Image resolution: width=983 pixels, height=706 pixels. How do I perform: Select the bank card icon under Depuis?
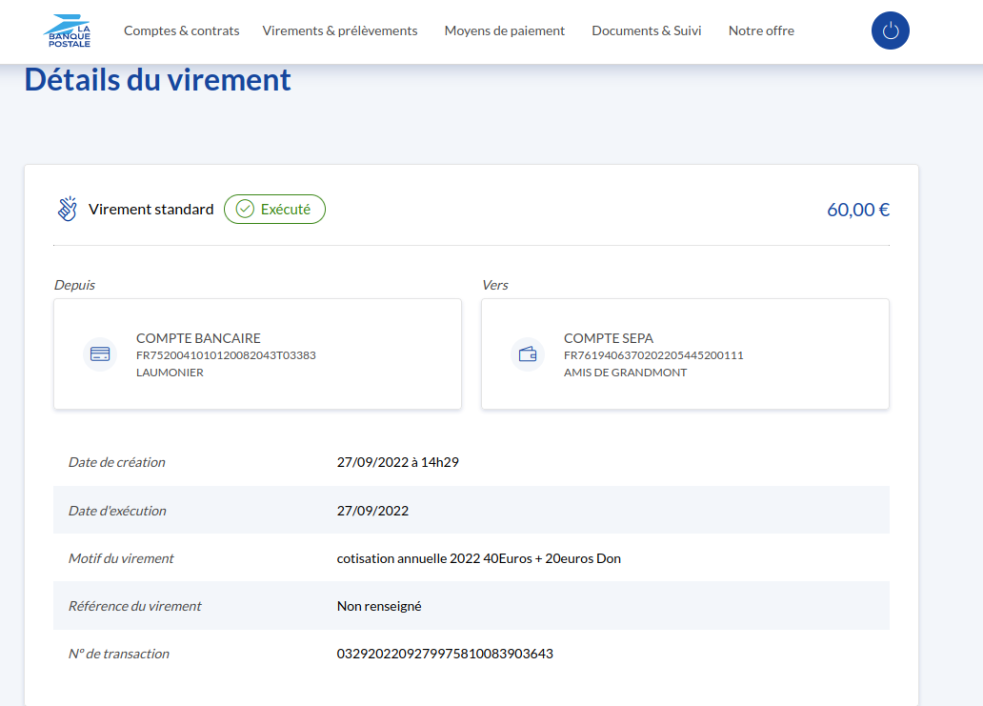click(100, 354)
